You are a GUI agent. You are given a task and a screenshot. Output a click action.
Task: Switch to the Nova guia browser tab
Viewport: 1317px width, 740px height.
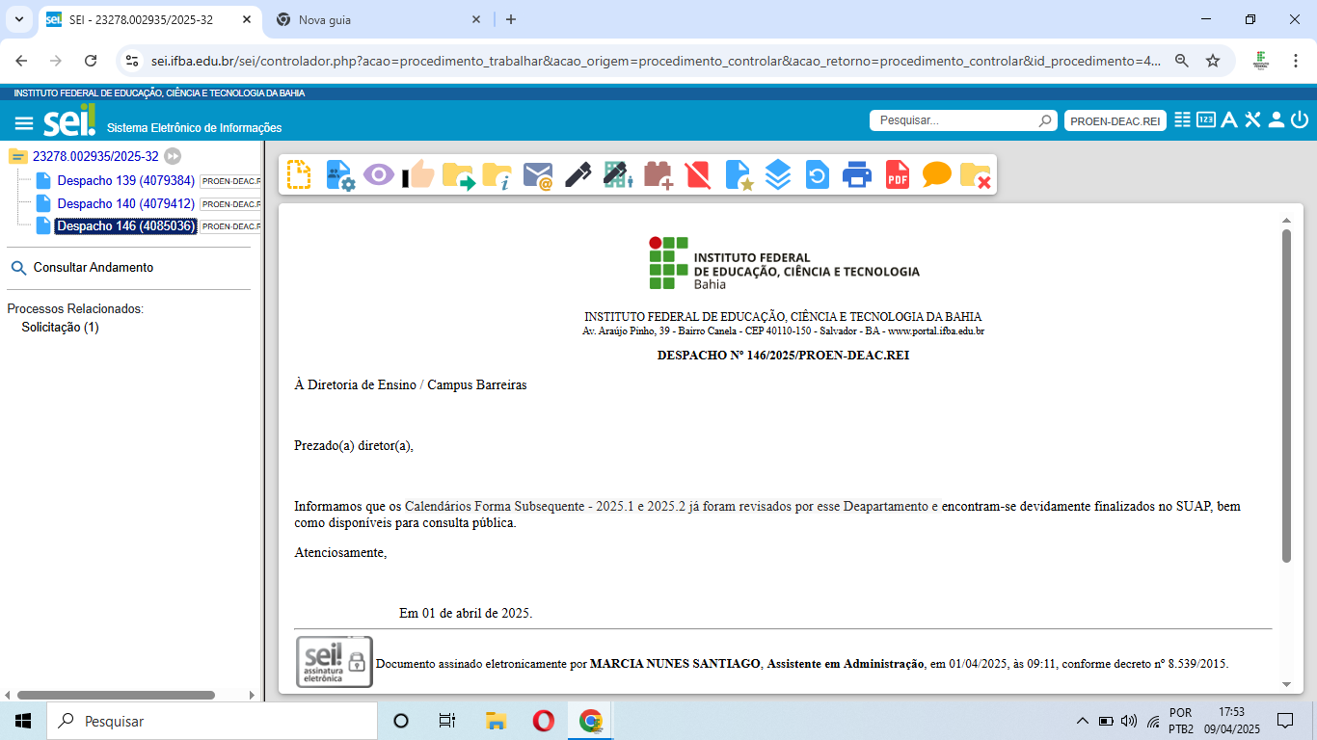pos(379,19)
